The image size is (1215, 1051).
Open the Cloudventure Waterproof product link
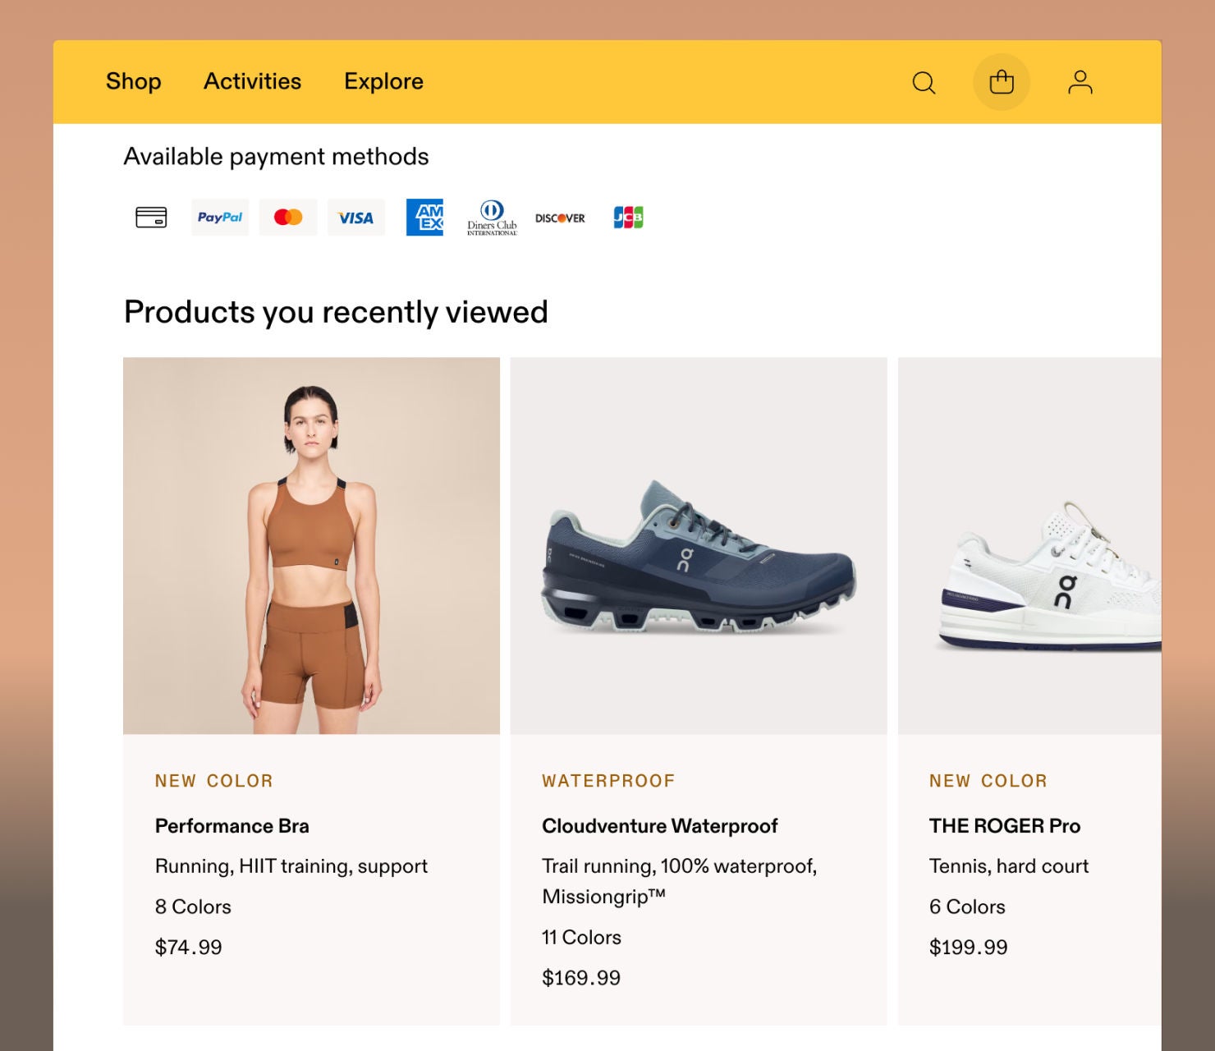pos(659,826)
